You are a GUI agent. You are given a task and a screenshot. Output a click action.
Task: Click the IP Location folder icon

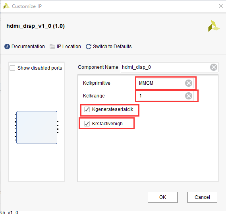(x=52, y=47)
